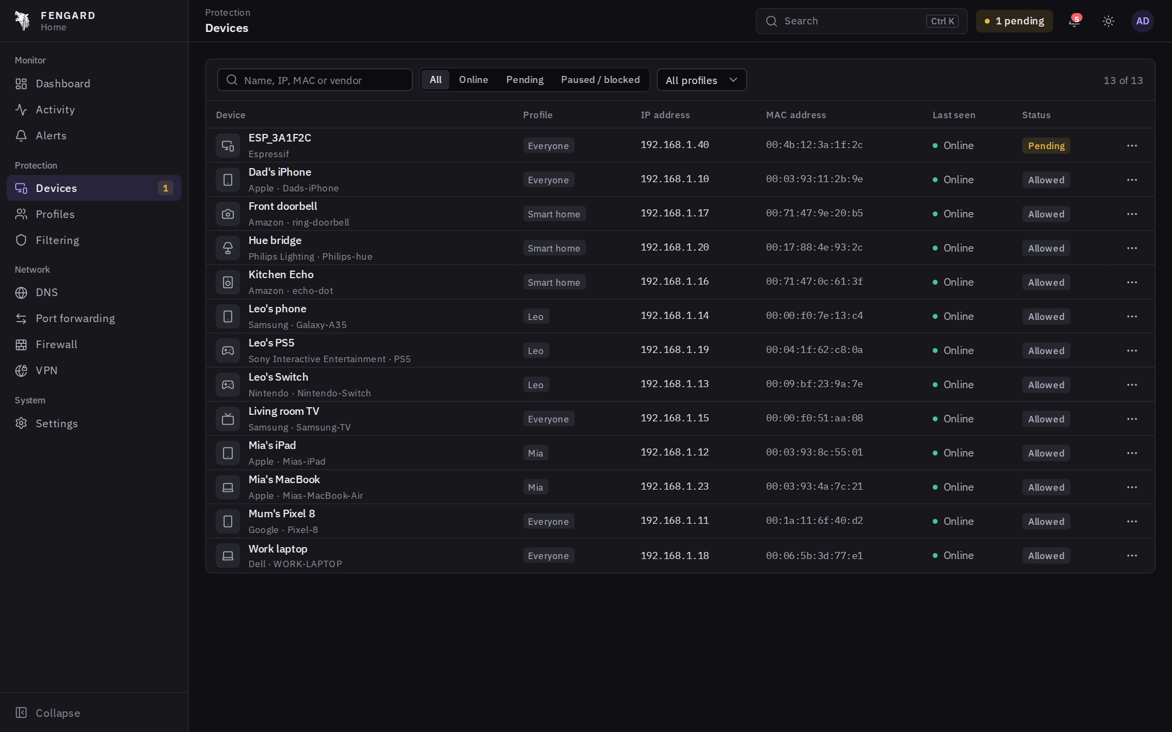Open the more menu for Hue bridge
This screenshot has width=1172, height=732.
1132,248
